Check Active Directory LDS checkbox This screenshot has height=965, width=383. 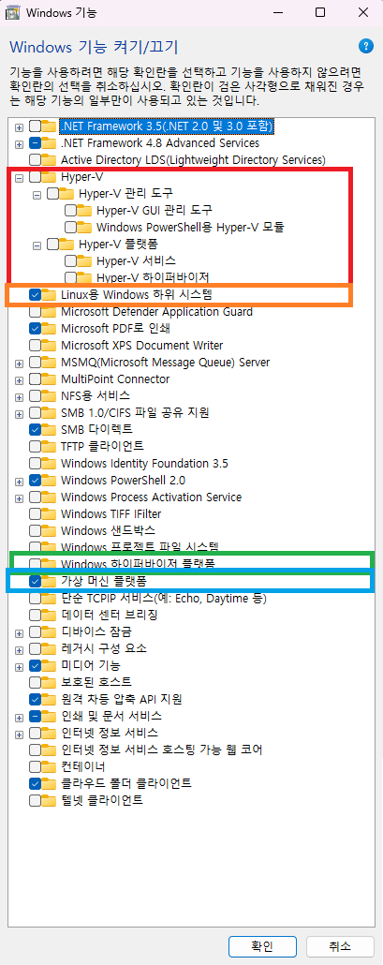pyautogui.click(x=35, y=160)
